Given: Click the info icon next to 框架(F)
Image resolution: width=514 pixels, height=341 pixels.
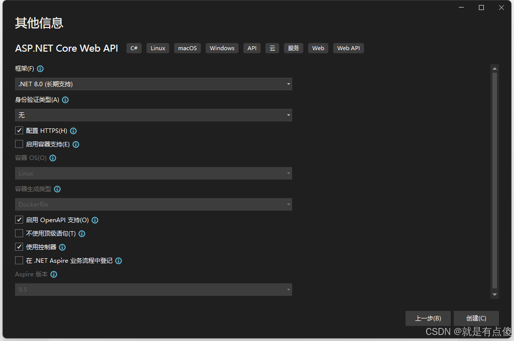Looking at the screenshot, I should 40,69.
